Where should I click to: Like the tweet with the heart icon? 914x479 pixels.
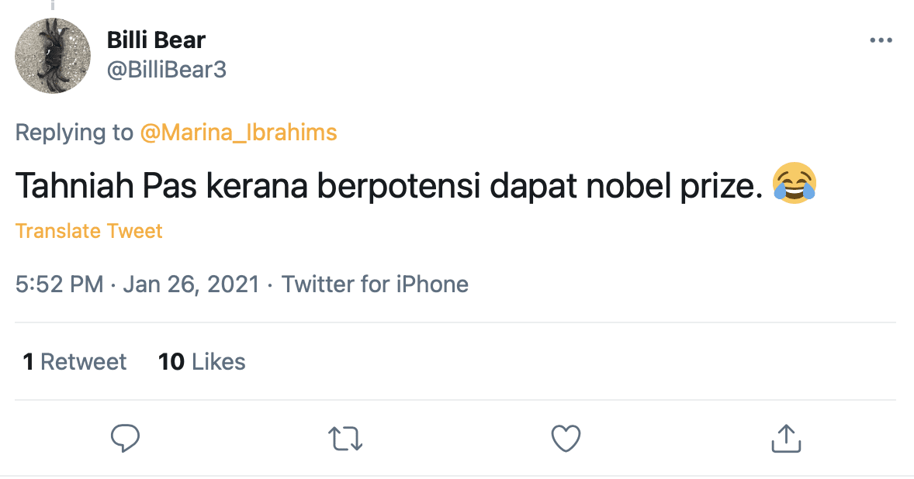(566, 439)
